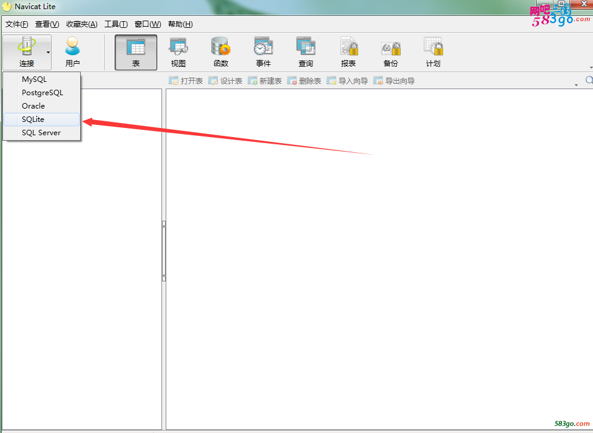593x433 pixels.
Task: Choose PostgreSQL from the connection menu
Action: click(x=42, y=93)
